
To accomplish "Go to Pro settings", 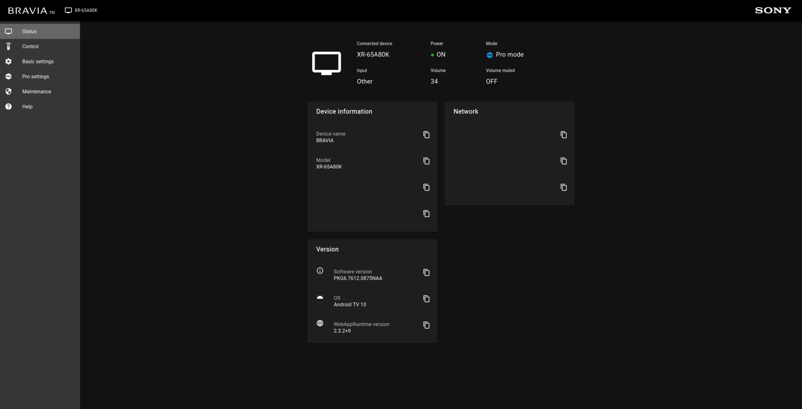I will [40, 76].
